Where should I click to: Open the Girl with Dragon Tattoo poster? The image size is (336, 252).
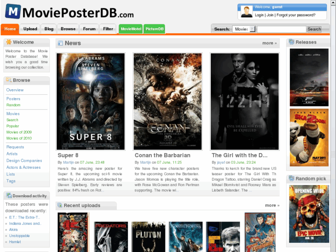[x=244, y=101]
